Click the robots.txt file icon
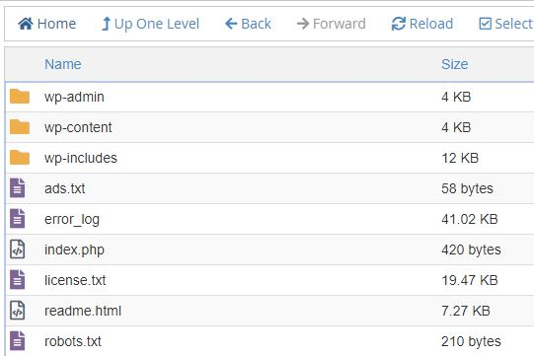Image resolution: width=534 pixels, height=356 pixels. 18,341
